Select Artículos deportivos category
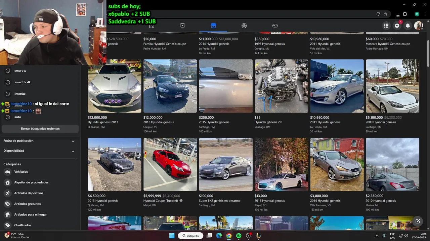The width and height of the screenshot is (430, 241). [x=40, y=193]
